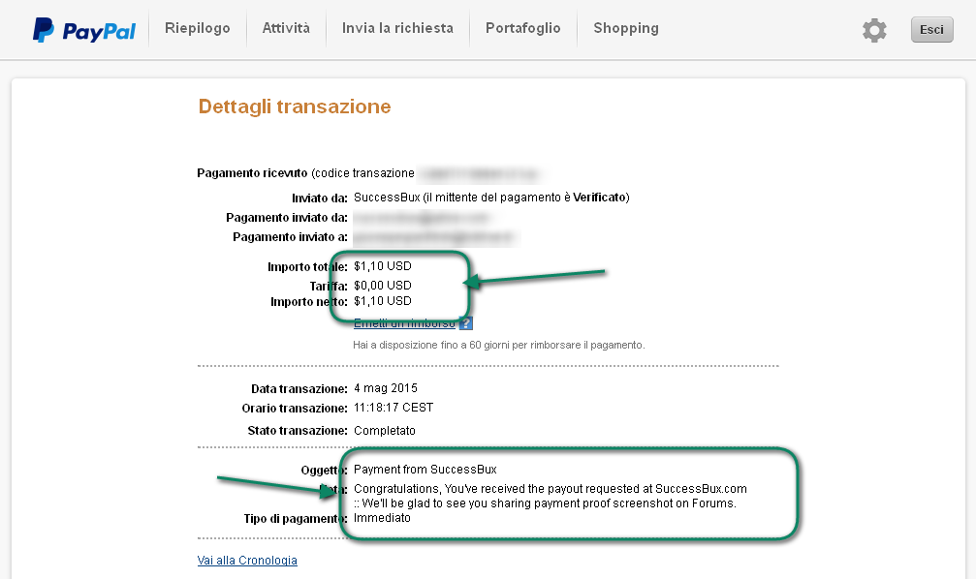Select the Payment from SuccessBux subject text

pyautogui.click(x=425, y=470)
